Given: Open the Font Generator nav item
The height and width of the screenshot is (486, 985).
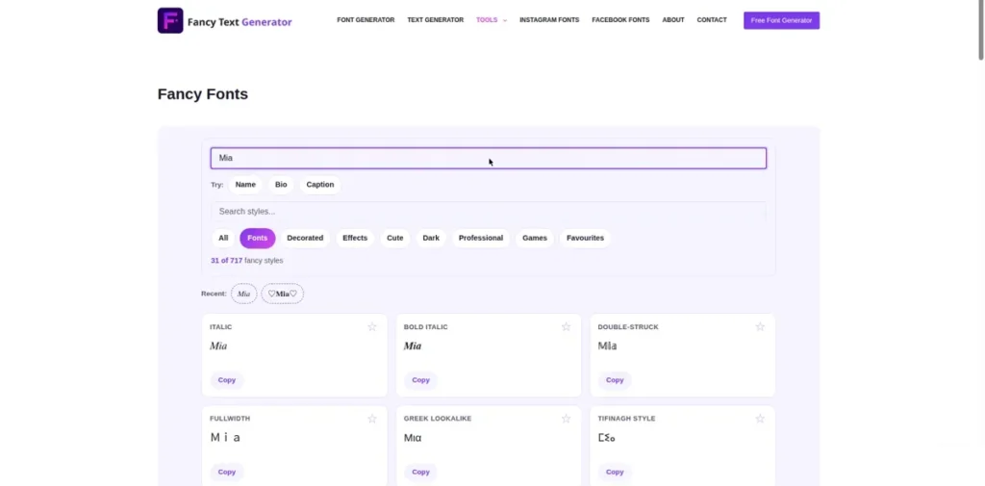Looking at the screenshot, I should (x=366, y=20).
